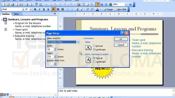Viewport: 175px width, 98px height.
Task: Apply Bold formatting
Action: point(35,9)
